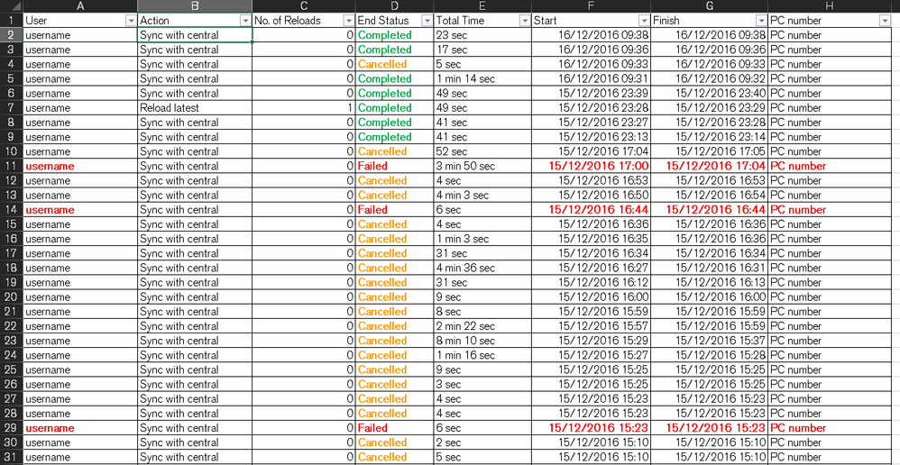
Task: Click the '2 min 22 sec' total time cell
Action: [482, 326]
